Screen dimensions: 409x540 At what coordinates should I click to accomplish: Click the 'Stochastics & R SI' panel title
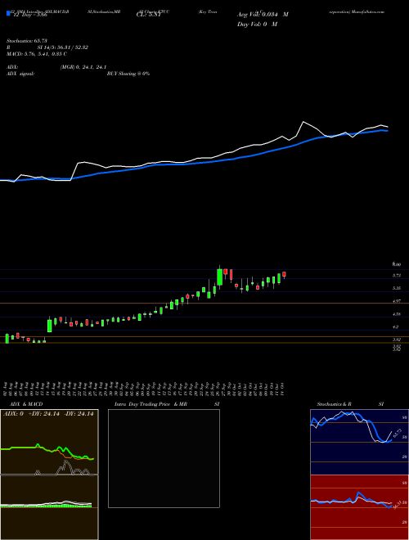pos(350,404)
